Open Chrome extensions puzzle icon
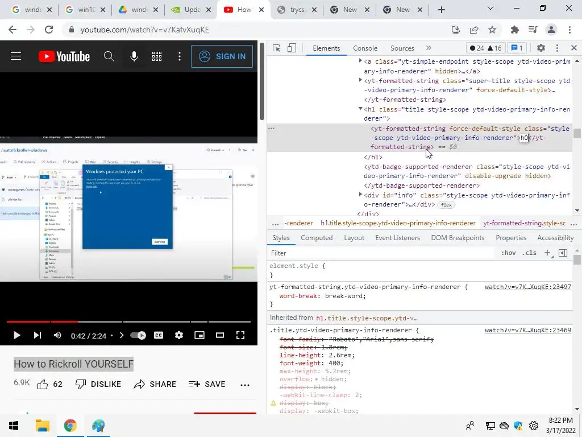The width and height of the screenshot is (582, 437). [x=514, y=30]
